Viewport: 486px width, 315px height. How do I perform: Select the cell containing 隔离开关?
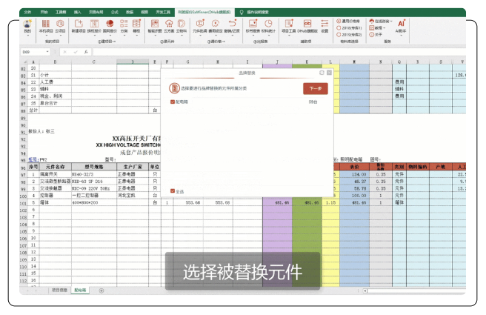click(55, 174)
